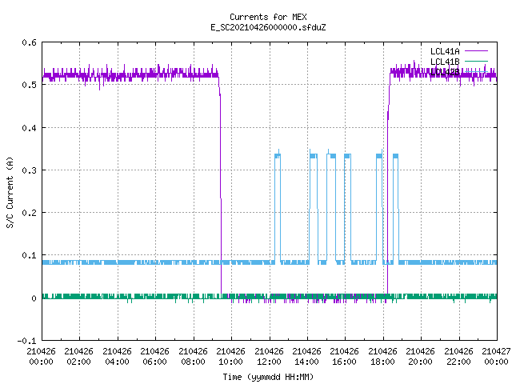This screenshot has width=512, height=384.
Task: Click the x-axis tick label 06:00
Action: [x=154, y=362]
